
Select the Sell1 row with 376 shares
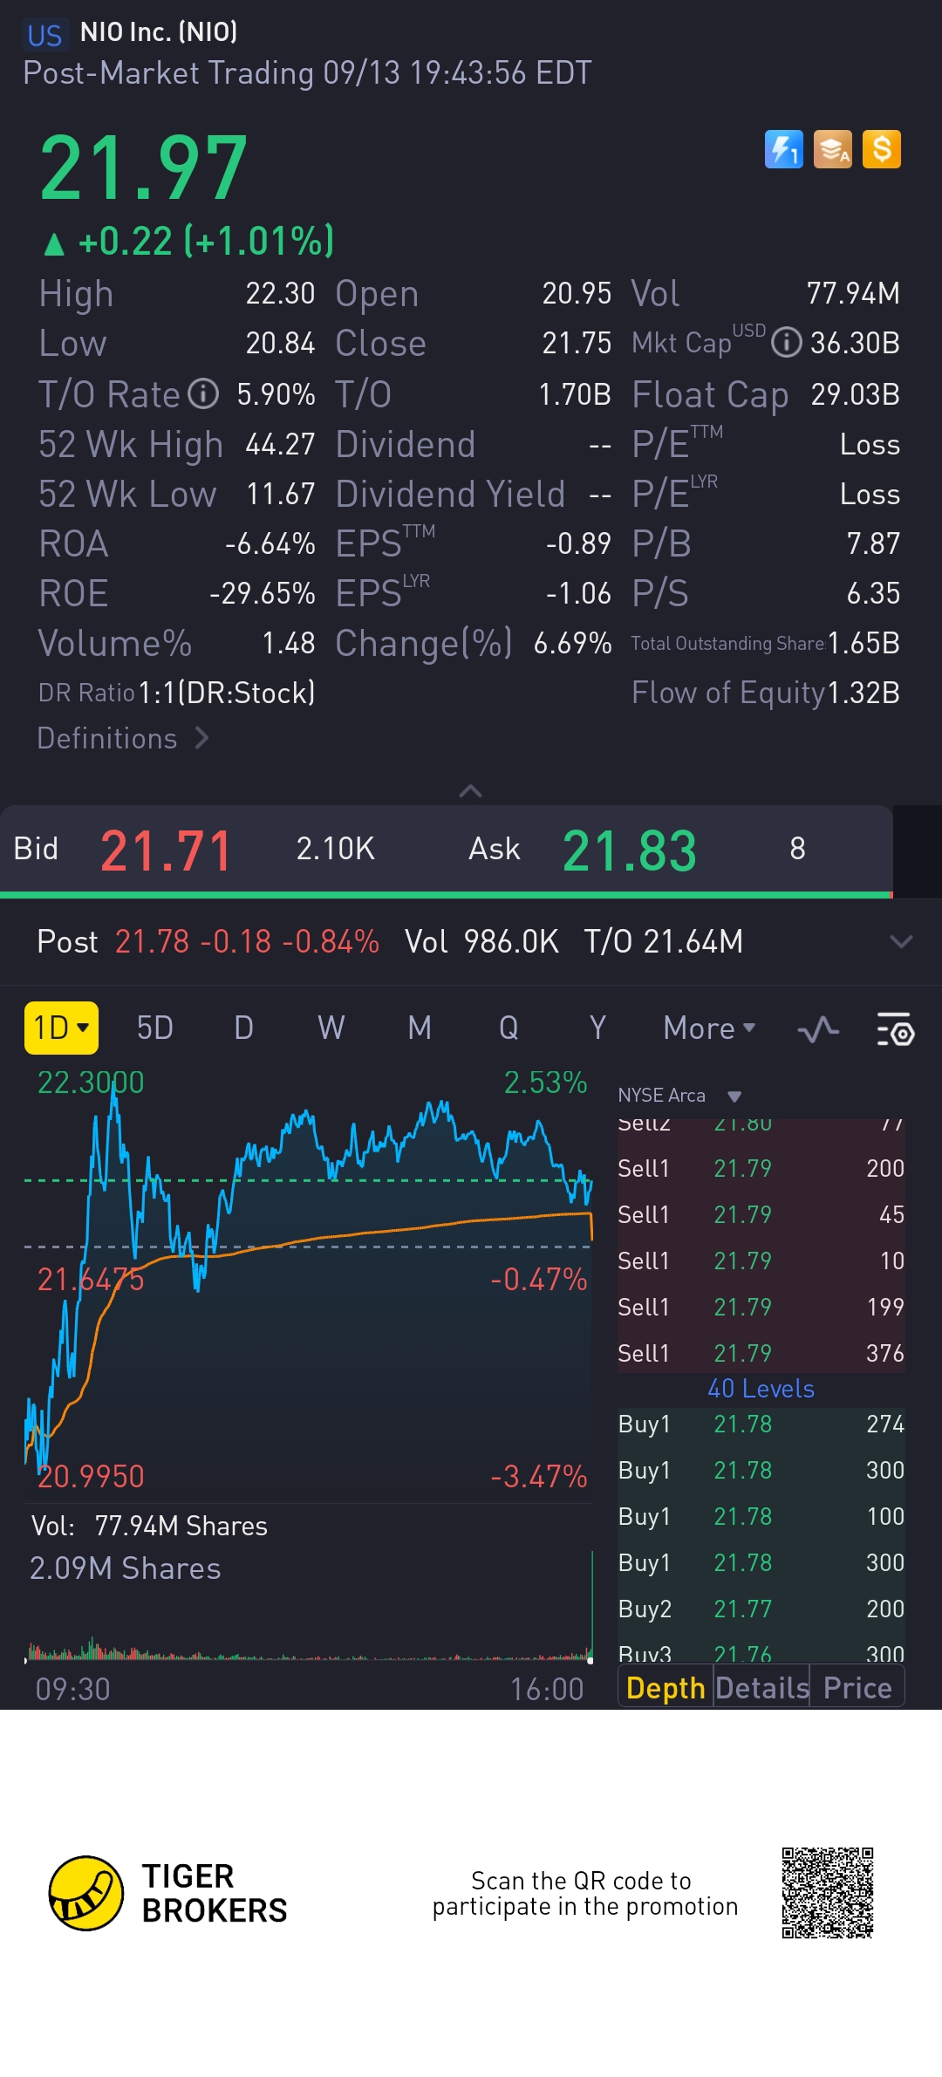click(x=761, y=1353)
